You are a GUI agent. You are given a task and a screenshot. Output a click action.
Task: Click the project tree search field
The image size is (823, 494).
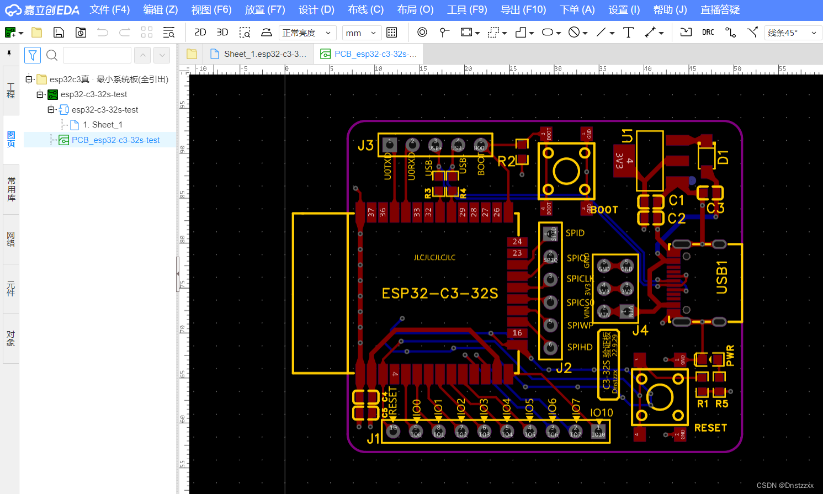(x=97, y=55)
